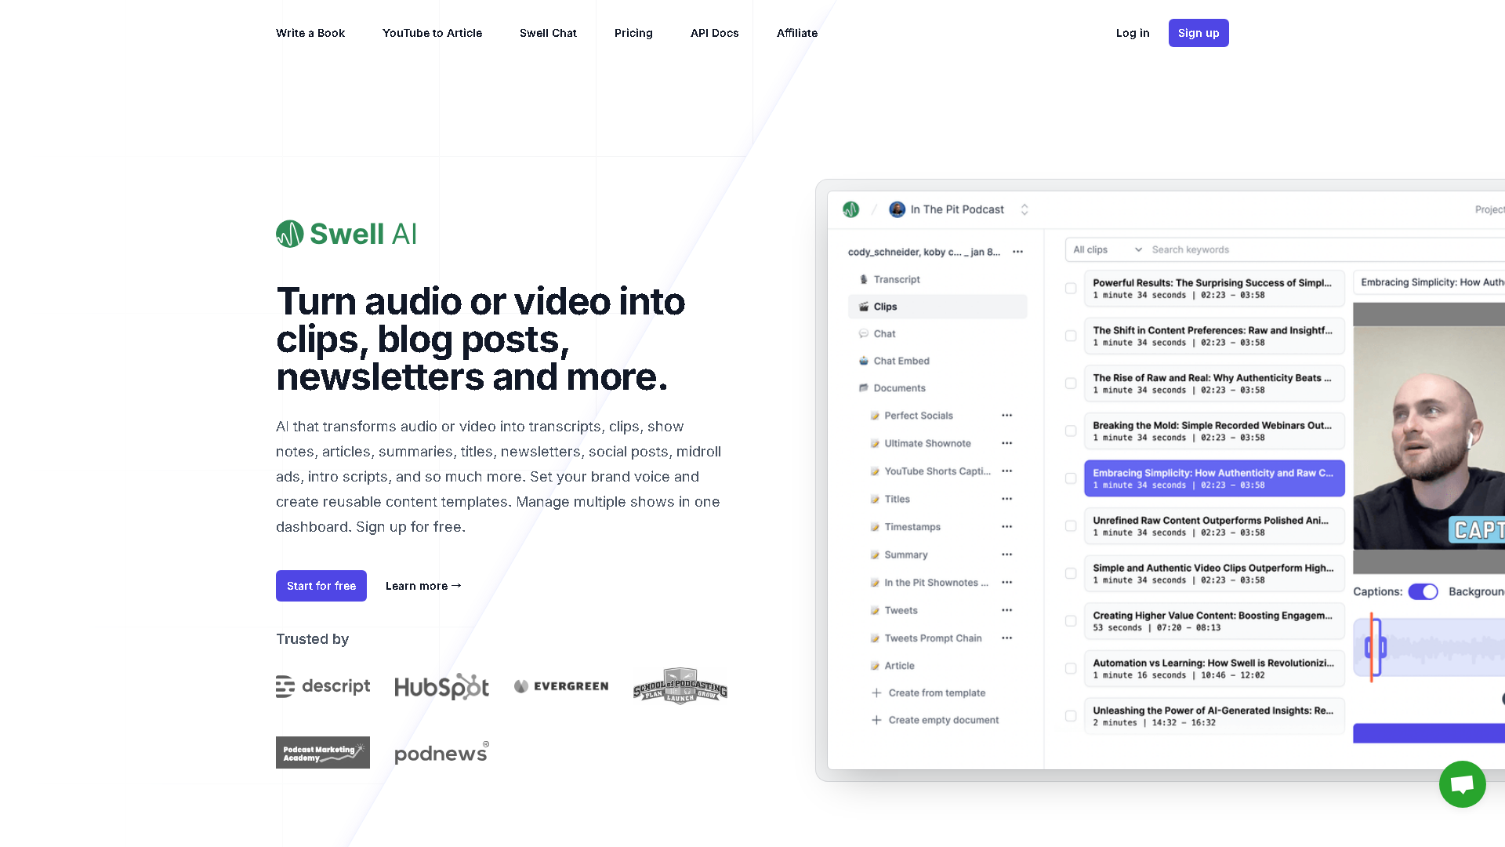1505x847 pixels.
Task: Open the Transcript section in the sidebar
Action: coord(896,279)
